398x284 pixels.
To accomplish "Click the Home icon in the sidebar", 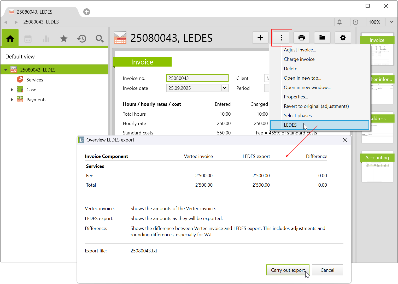I will coord(10,39).
